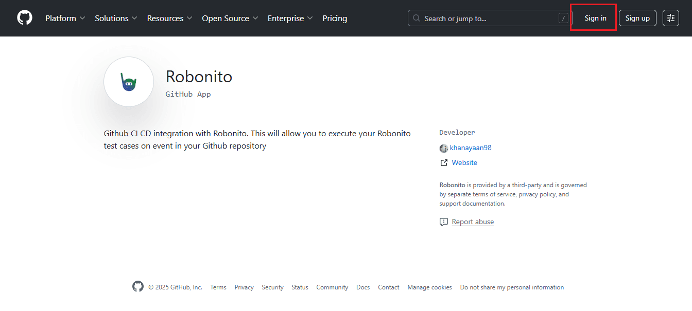692x311 pixels.
Task: Open the appearance settings icon button
Action: [671, 18]
